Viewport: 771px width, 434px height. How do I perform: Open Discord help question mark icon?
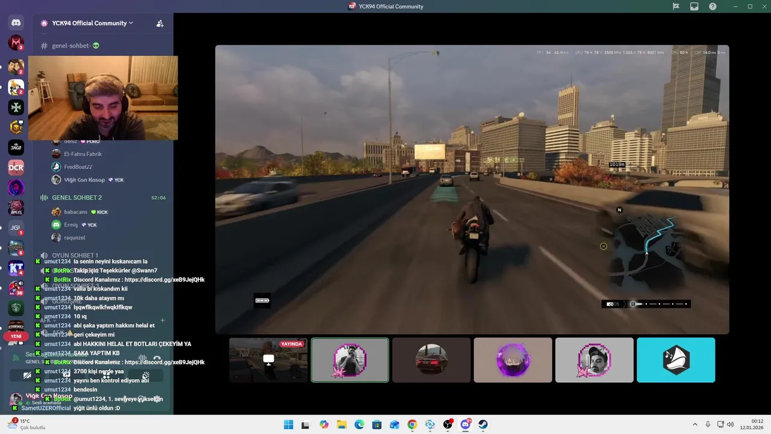tap(713, 6)
